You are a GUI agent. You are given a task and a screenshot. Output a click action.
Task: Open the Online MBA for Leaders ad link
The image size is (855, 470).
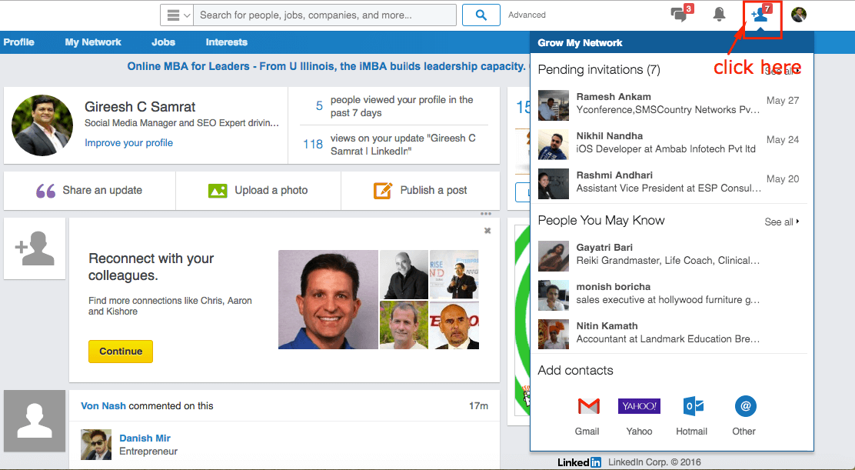[328, 66]
